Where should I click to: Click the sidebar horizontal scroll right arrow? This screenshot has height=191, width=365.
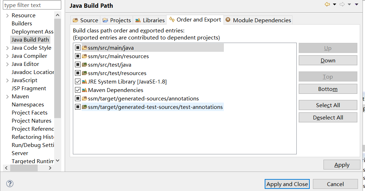(50, 168)
